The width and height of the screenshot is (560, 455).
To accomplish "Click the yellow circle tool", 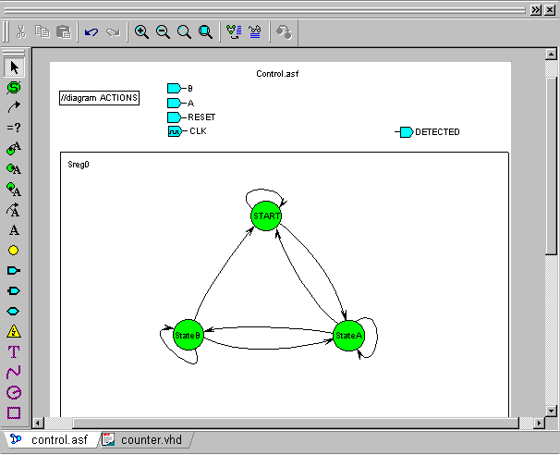I will click(x=14, y=250).
